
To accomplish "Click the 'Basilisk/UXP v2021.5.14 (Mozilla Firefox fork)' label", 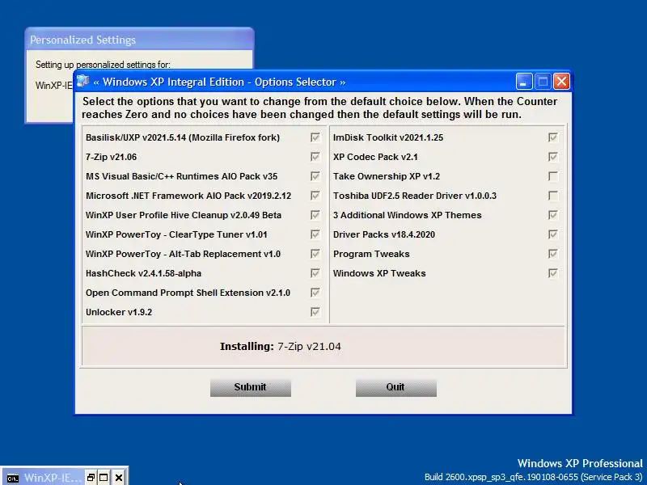I will tap(183, 137).
